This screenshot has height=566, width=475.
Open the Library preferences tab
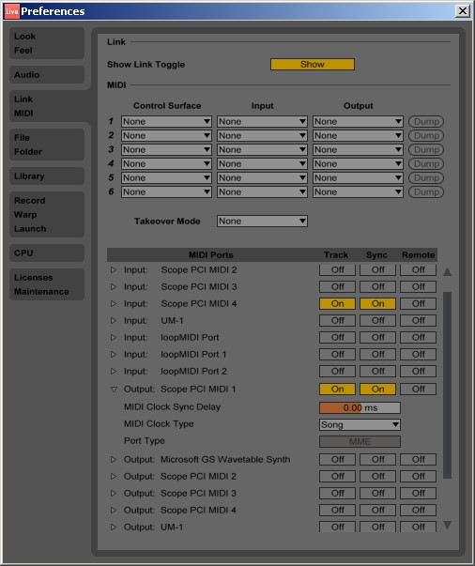coord(47,176)
